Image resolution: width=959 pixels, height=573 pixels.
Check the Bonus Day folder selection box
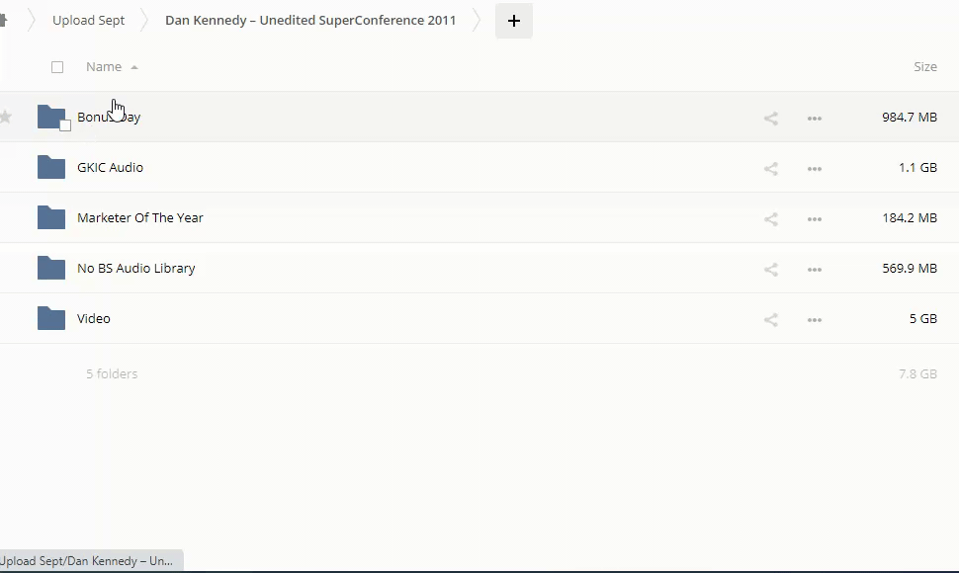coord(65,125)
